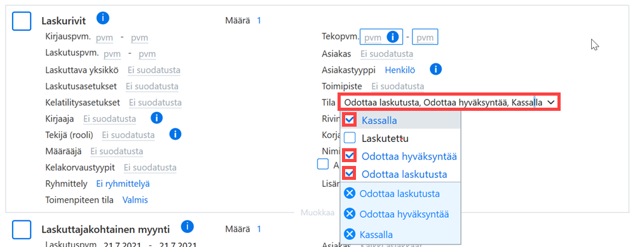Click Määrä value 1 for Laskurivit
Image resolution: width=635 pixels, height=247 pixels.
click(x=259, y=20)
